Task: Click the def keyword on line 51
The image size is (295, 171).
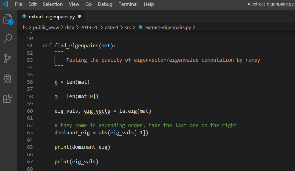Action: 47,46
